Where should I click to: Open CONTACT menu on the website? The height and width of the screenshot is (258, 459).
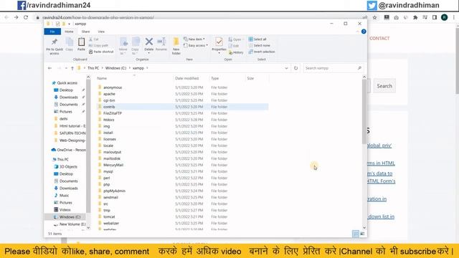point(379,38)
